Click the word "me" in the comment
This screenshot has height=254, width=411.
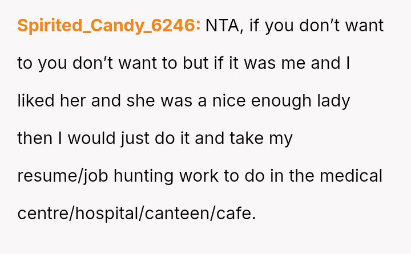(x=293, y=63)
